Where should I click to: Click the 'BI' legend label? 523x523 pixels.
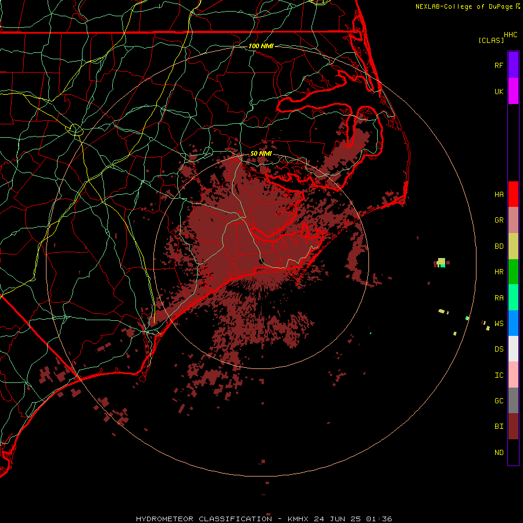click(499, 427)
